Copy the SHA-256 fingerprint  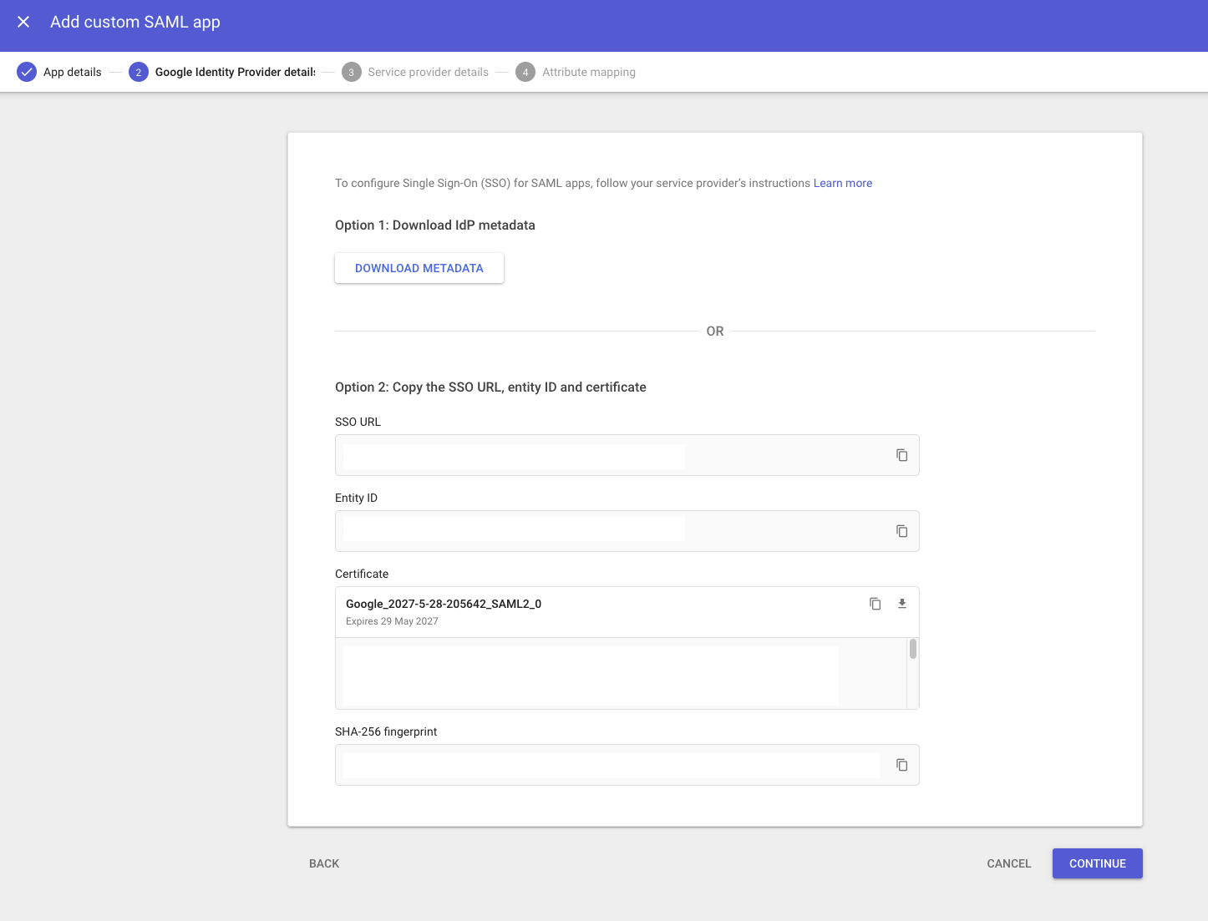[901, 765]
